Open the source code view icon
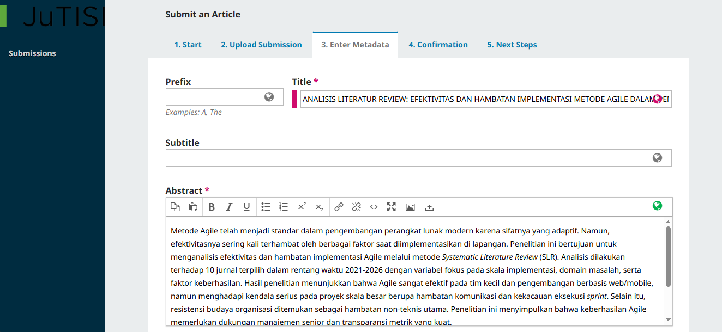This screenshot has height=332, width=722. pos(374,207)
